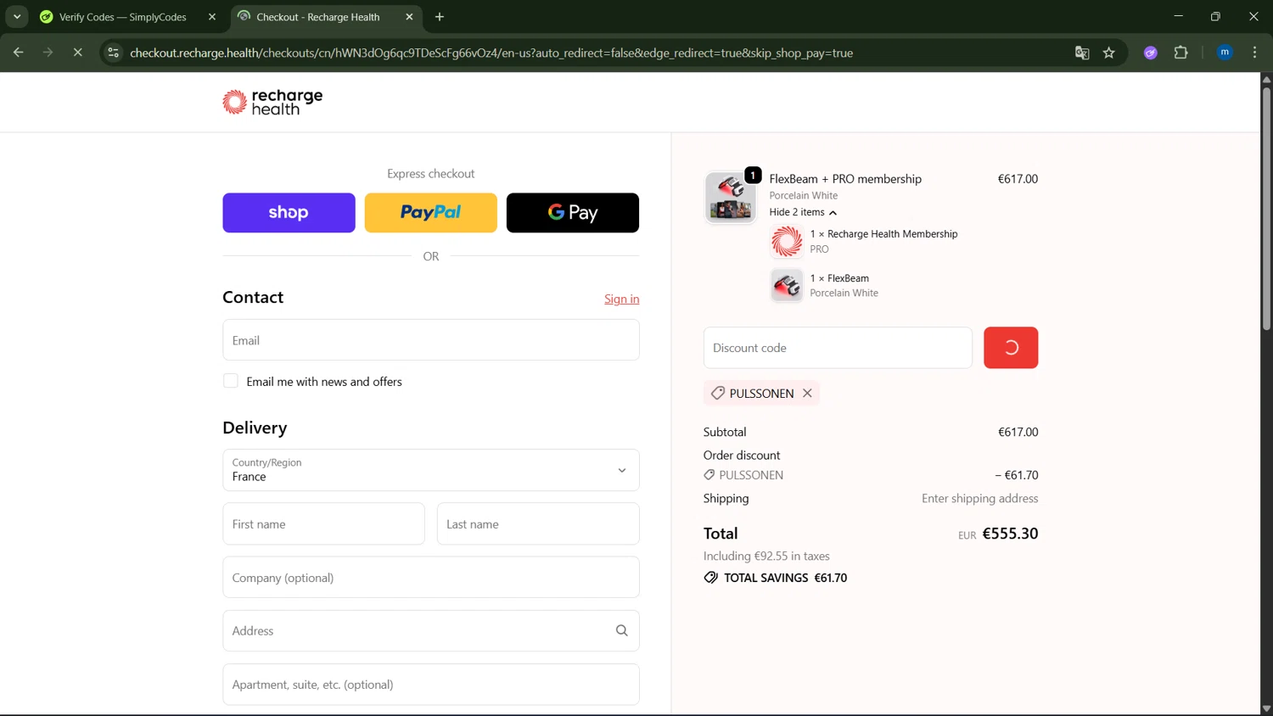This screenshot has height=716, width=1273.
Task: Collapse the Hide 2 items expander
Action: pos(803,212)
